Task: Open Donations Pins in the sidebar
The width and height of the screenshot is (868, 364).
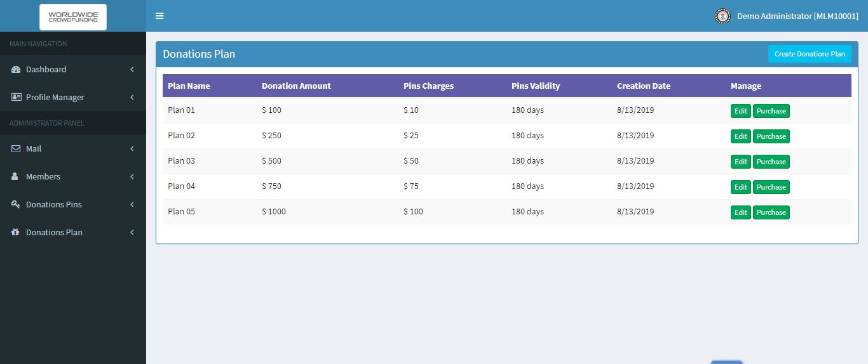Action: [x=73, y=204]
